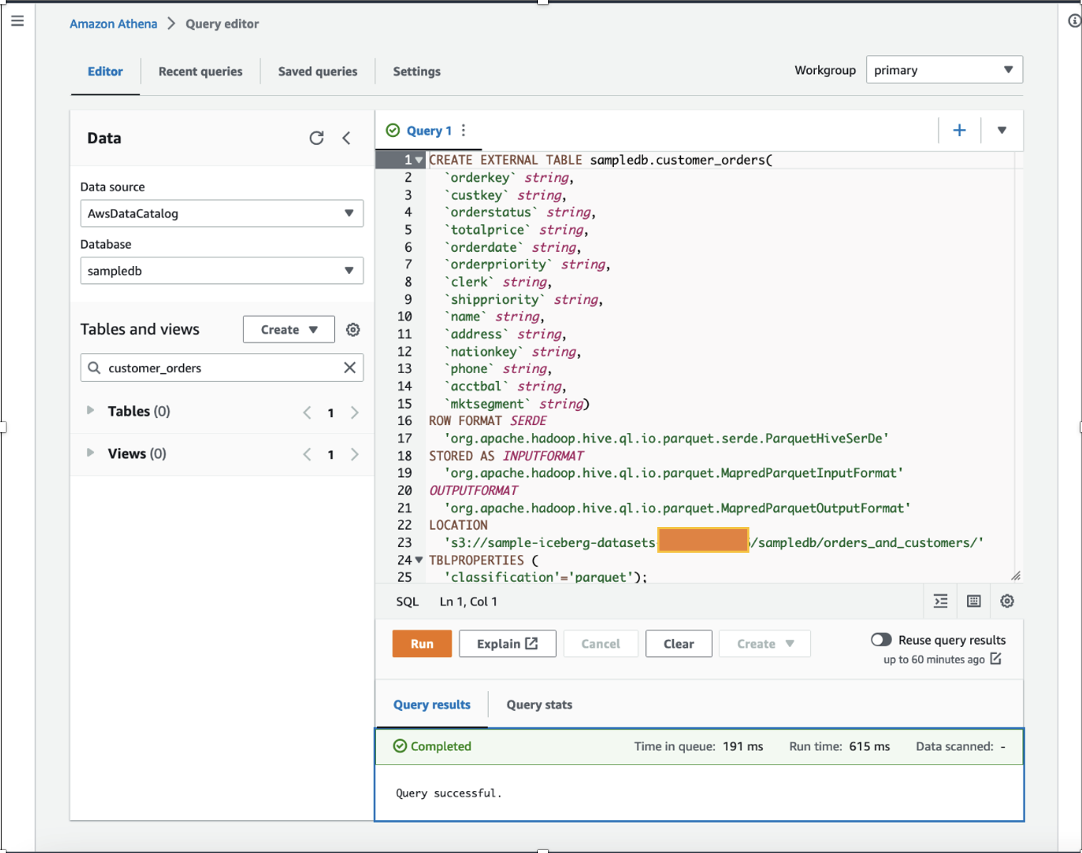Run the query

(422, 643)
